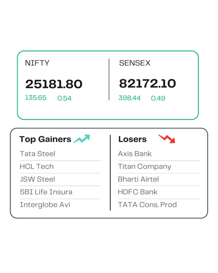
Task: Open the Losers heading
Action: click(x=133, y=139)
